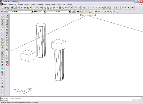Activate Snap to Endpoint osnap icon
This screenshot has width=143, height=104.
click(x=91, y=8)
